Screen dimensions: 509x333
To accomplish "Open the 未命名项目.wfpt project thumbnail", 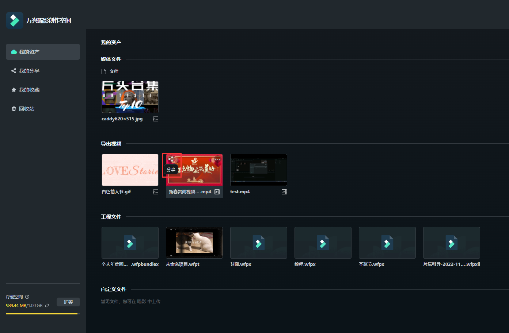I will pyautogui.click(x=194, y=243).
